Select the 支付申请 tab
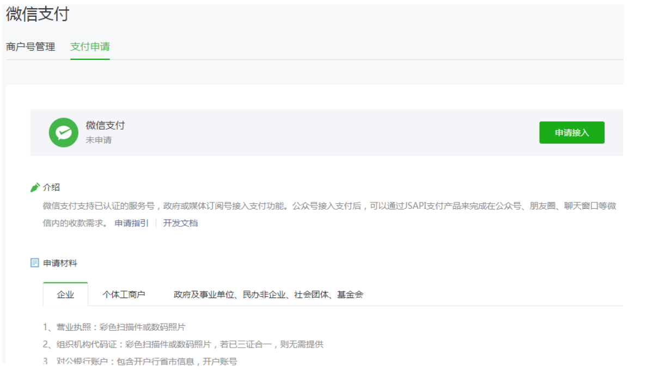The width and height of the screenshot is (646, 384). pos(90,47)
